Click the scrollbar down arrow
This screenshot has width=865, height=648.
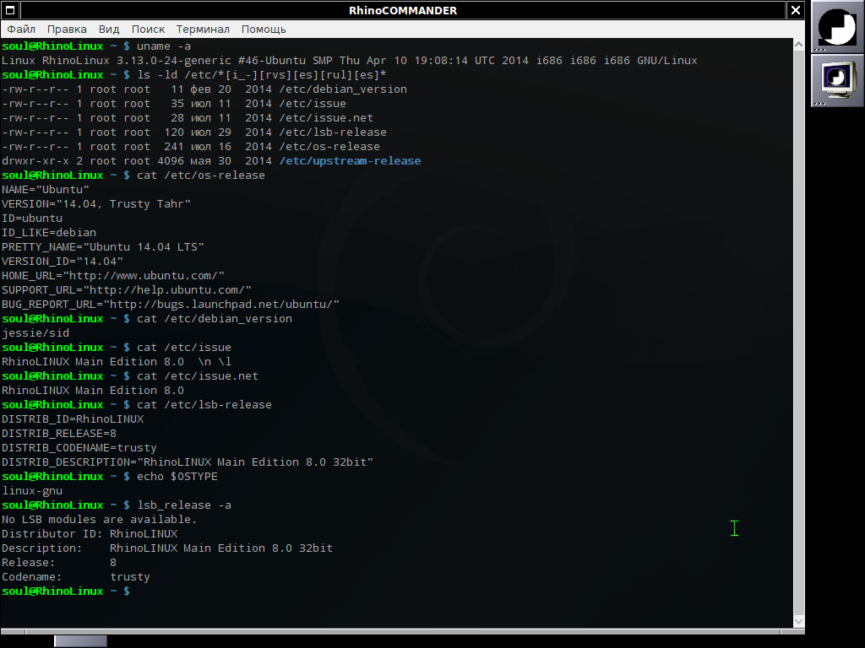[798, 622]
